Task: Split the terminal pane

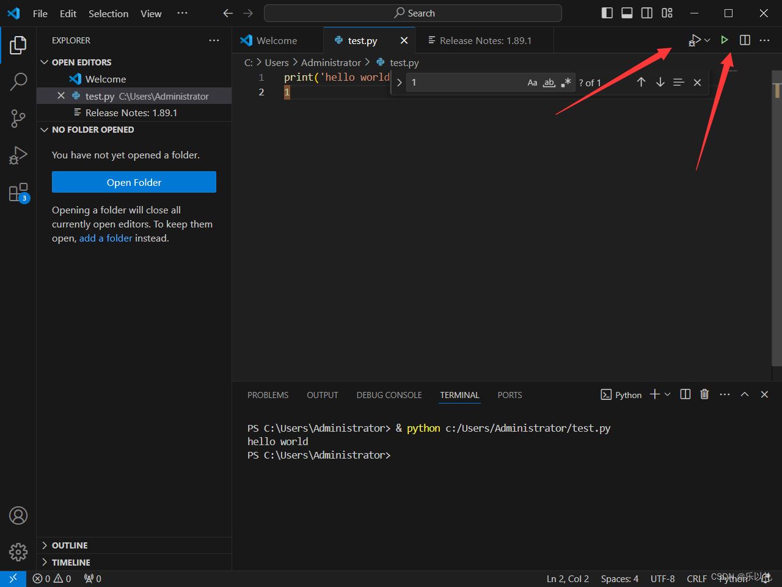Action: 685,394
